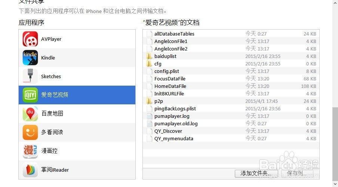The height and width of the screenshot is (187, 338).
Task: Pick the 漫画控 app icon
Action: click(x=30, y=151)
